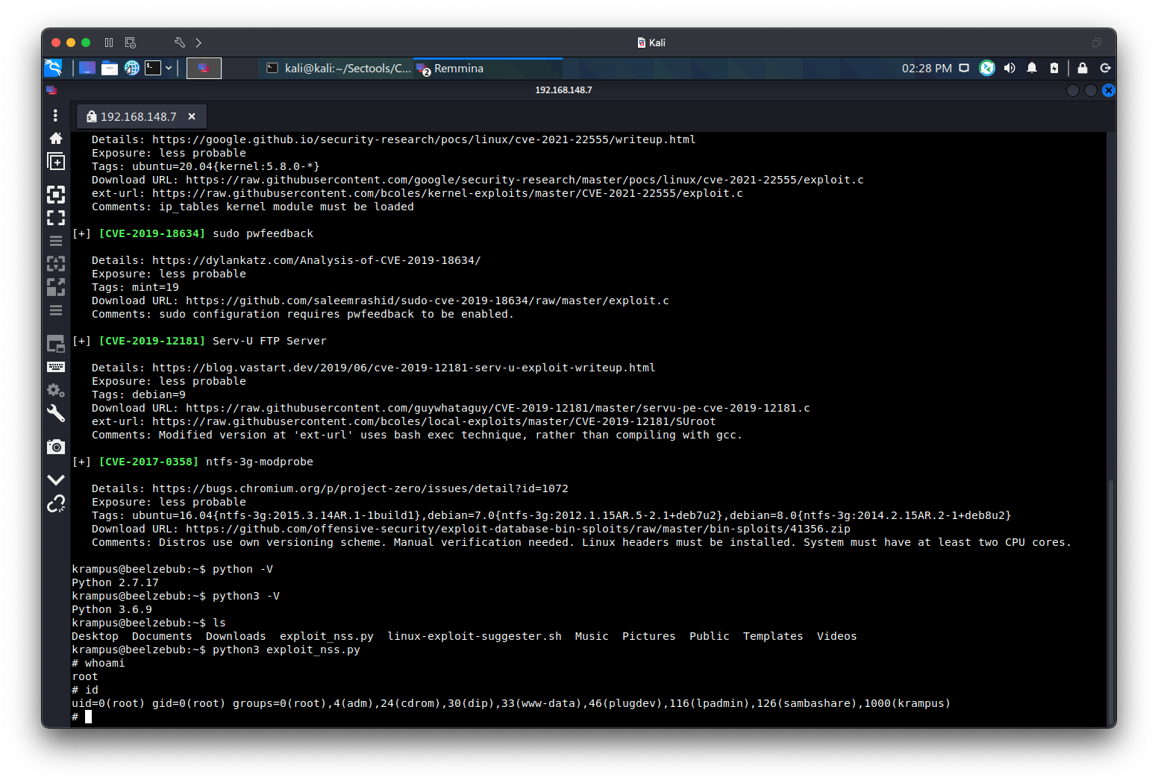Screen dimensions: 1158x783
Task: Open Remmina preferences gears icon
Action: (56, 390)
